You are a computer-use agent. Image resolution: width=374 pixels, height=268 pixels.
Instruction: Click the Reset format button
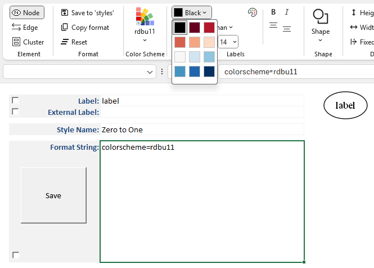point(74,42)
